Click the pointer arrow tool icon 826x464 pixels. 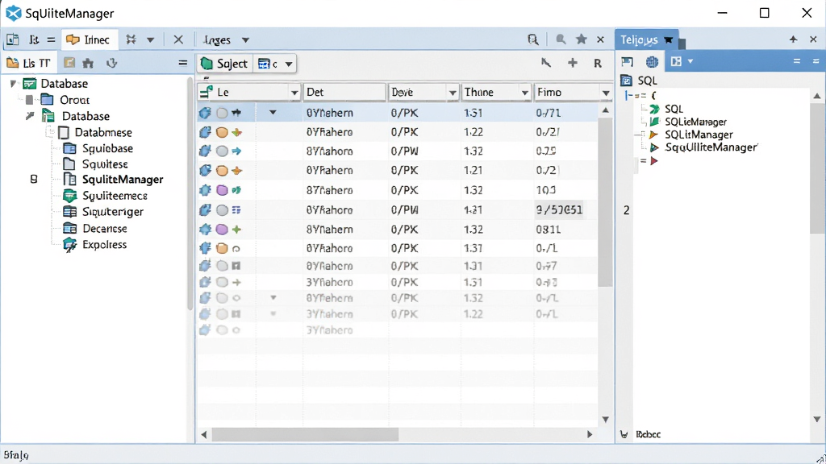(x=546, y=63)
